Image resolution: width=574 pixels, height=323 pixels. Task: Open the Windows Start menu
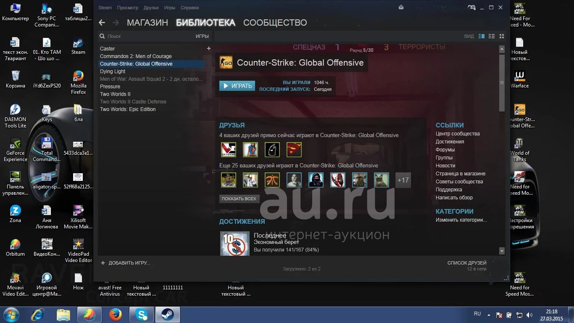tap(11, 315)
